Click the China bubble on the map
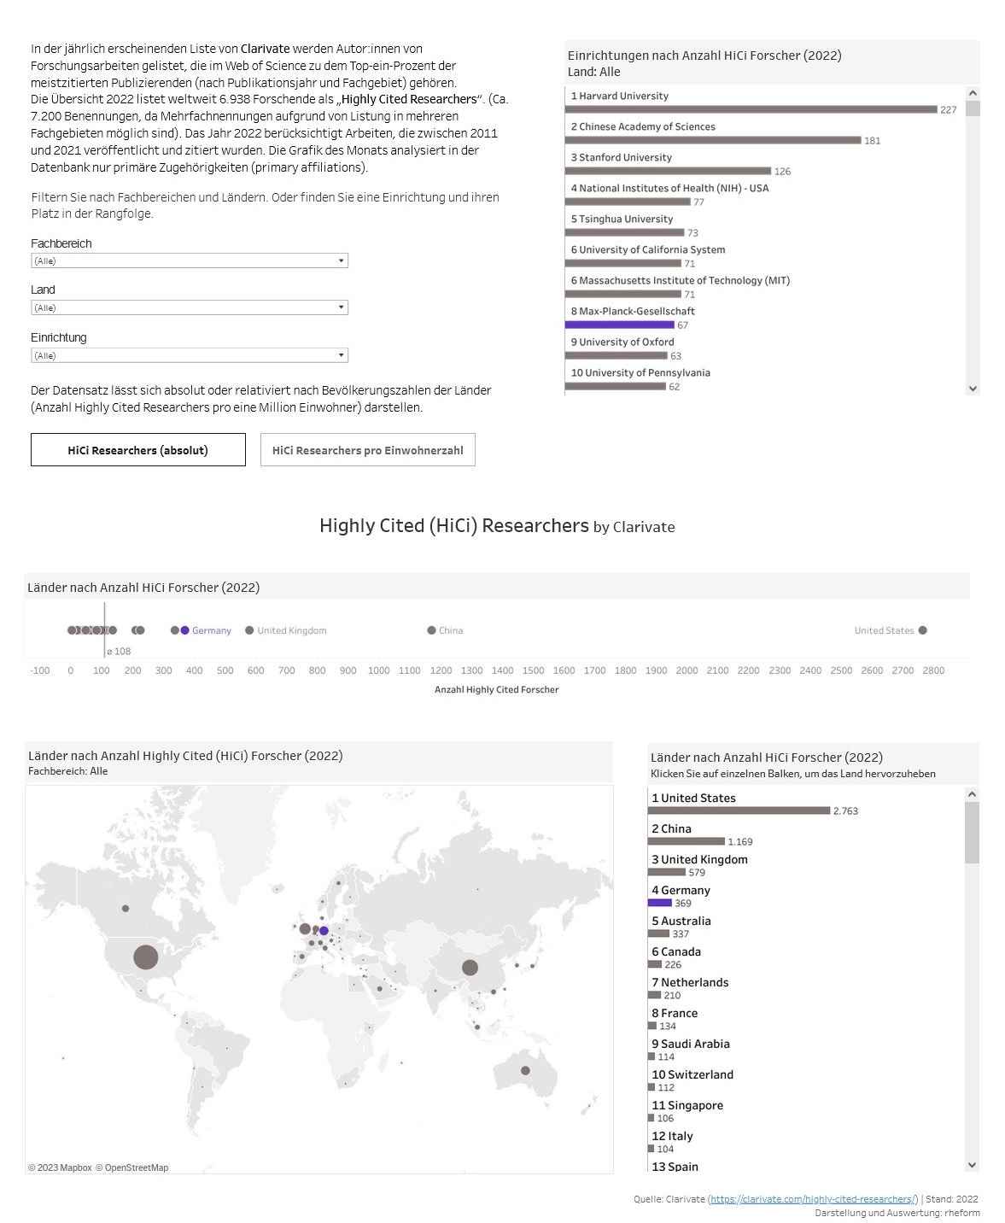Viewport: 1005px width, 1223px height. coord(470,968)
